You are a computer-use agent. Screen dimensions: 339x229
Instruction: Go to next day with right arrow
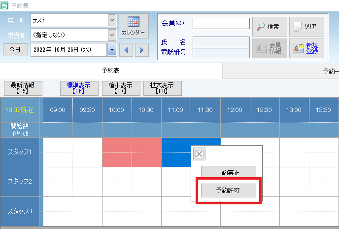[141, 50]
